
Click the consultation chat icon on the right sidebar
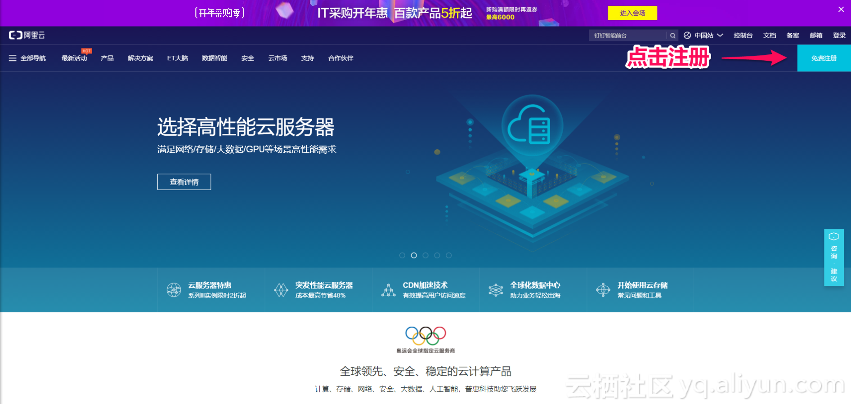834,236
